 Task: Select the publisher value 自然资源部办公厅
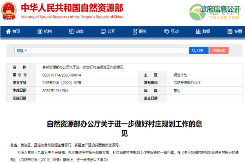click(x=187, y=83)
